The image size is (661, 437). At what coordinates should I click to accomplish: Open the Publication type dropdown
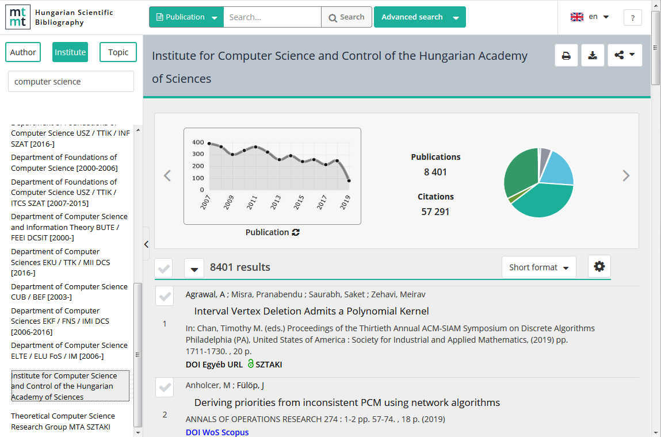tap(186, 17)
